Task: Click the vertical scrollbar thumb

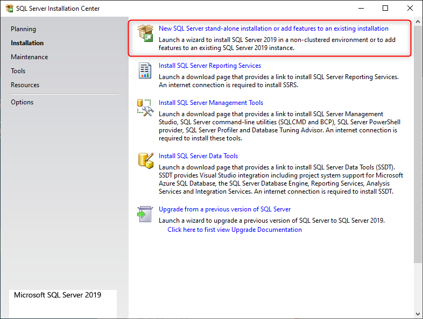Action: [418, 145]
